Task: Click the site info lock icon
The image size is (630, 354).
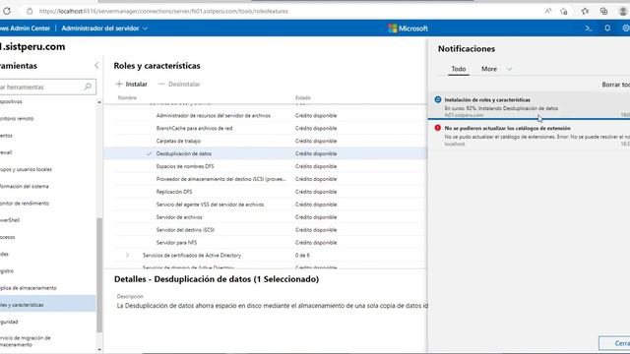Action: pos(30,11)
